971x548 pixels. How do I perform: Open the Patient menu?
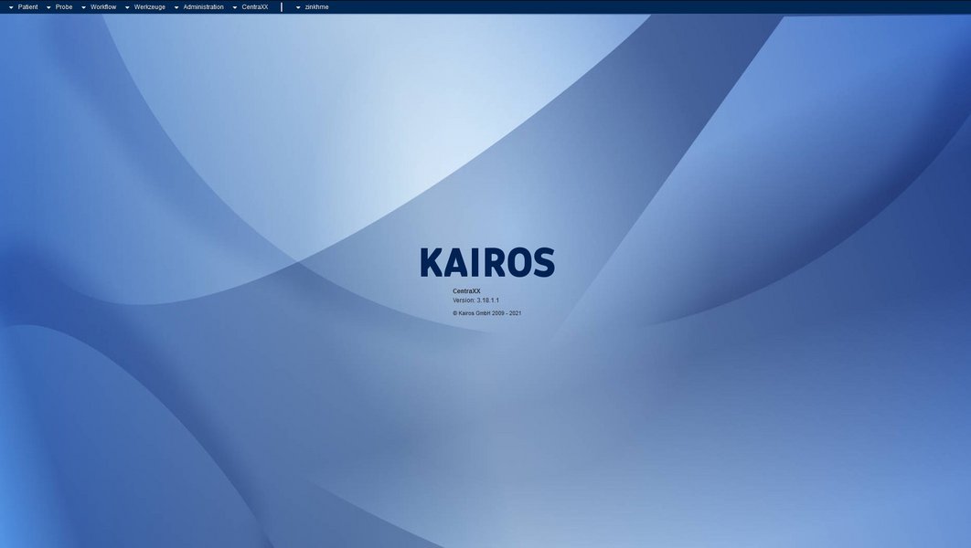(24, 6)
